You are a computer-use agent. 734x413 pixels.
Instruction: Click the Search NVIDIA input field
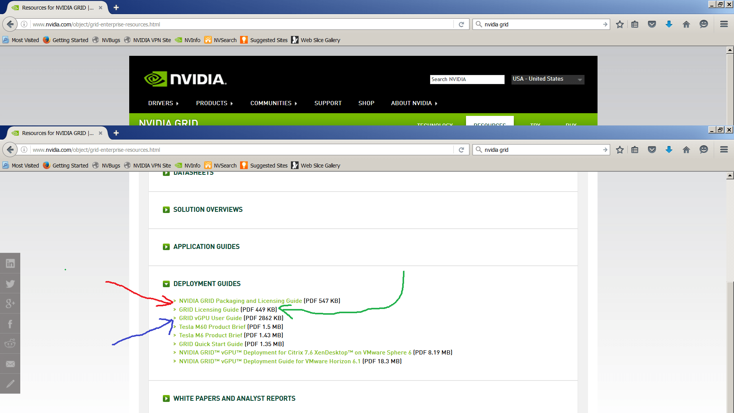(467, 79)
